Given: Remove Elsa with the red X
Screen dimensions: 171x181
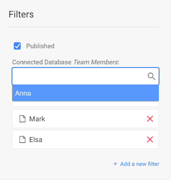Looking at the screenshot, I should [150, 140].
